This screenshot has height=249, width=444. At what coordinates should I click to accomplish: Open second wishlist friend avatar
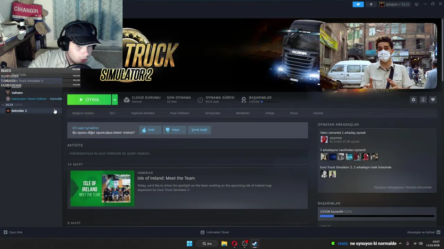click(x=332, y=174)
